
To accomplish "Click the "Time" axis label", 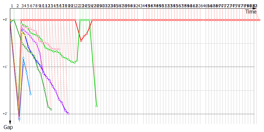I will [x=250, y=12].
